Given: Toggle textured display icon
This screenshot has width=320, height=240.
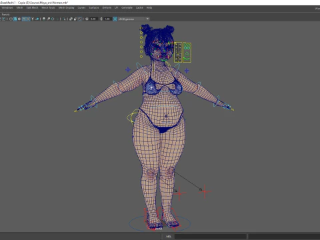Looking at the screenshot, I should [x=28, y=19].
